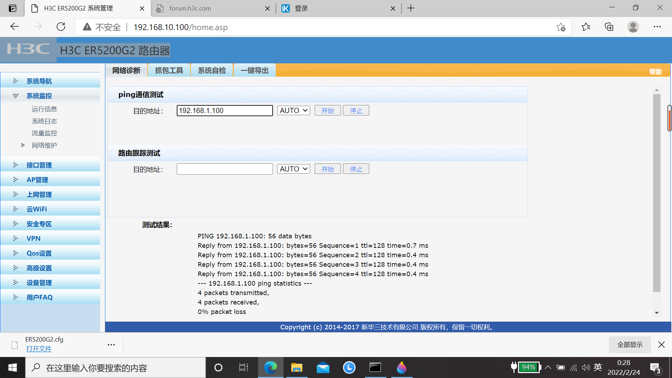Click the browser refresh icon
Screen dimensions: 672x378
(x=61, y=27)
